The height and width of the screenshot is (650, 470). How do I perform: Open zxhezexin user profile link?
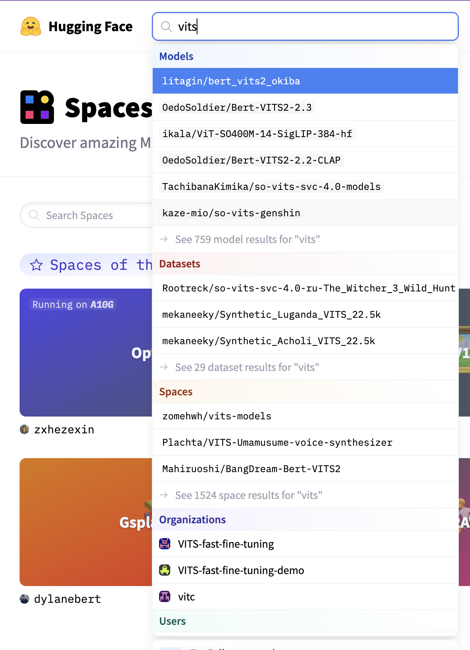(x=64, y=429)
